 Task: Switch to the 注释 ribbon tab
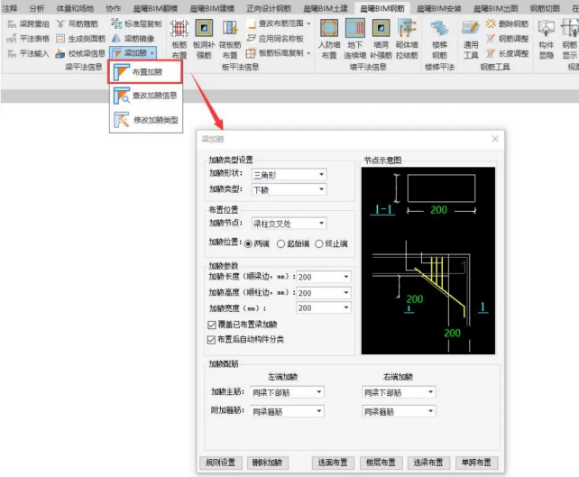(x=10, y=8)
